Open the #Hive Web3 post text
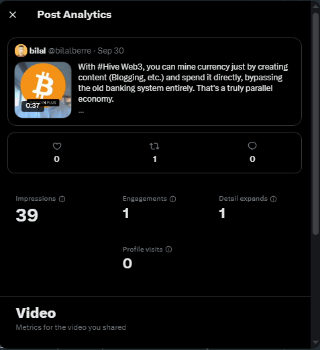The width and height of the screenshot is (320, 350). (183, 83)
